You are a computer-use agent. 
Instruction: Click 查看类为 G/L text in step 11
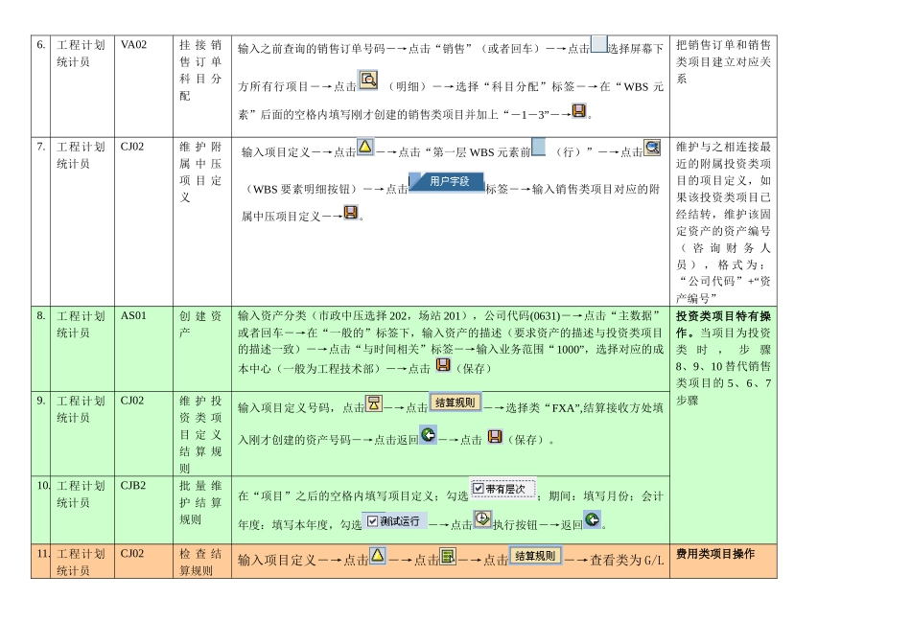(627, 560)
